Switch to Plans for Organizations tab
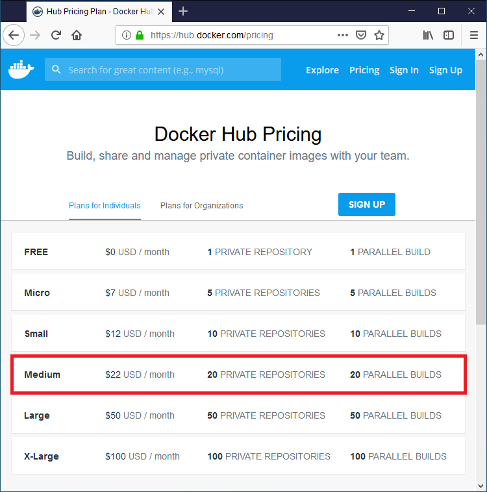 coord(201,206)
